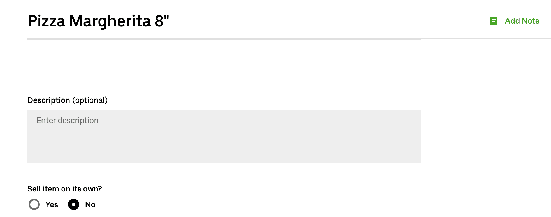Image resolution: width=551 pixels, height=217 pixels.
Task: Toggle the sell-on-its-own setting to Yes
Action: point(34,204)
